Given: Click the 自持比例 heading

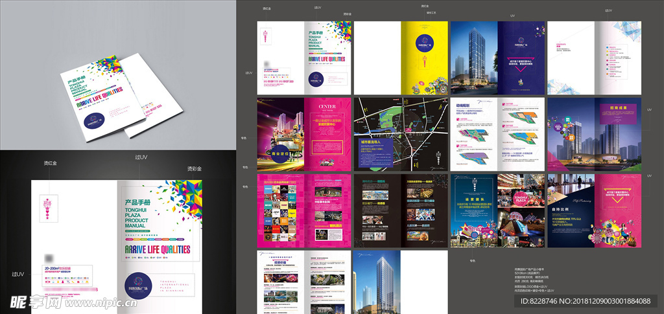Looking at the screenshot, I should point(560,208).
